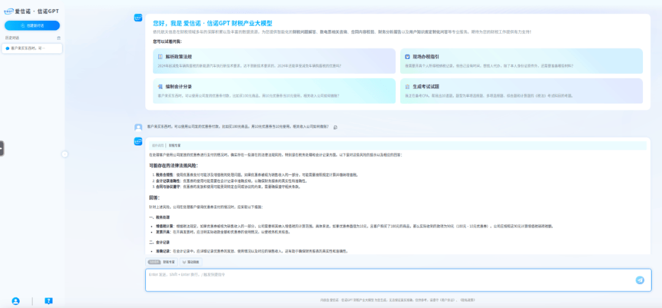Click the send message paper plane icon
The width and height of the screenshot is (662, 308).
[639, 280]
